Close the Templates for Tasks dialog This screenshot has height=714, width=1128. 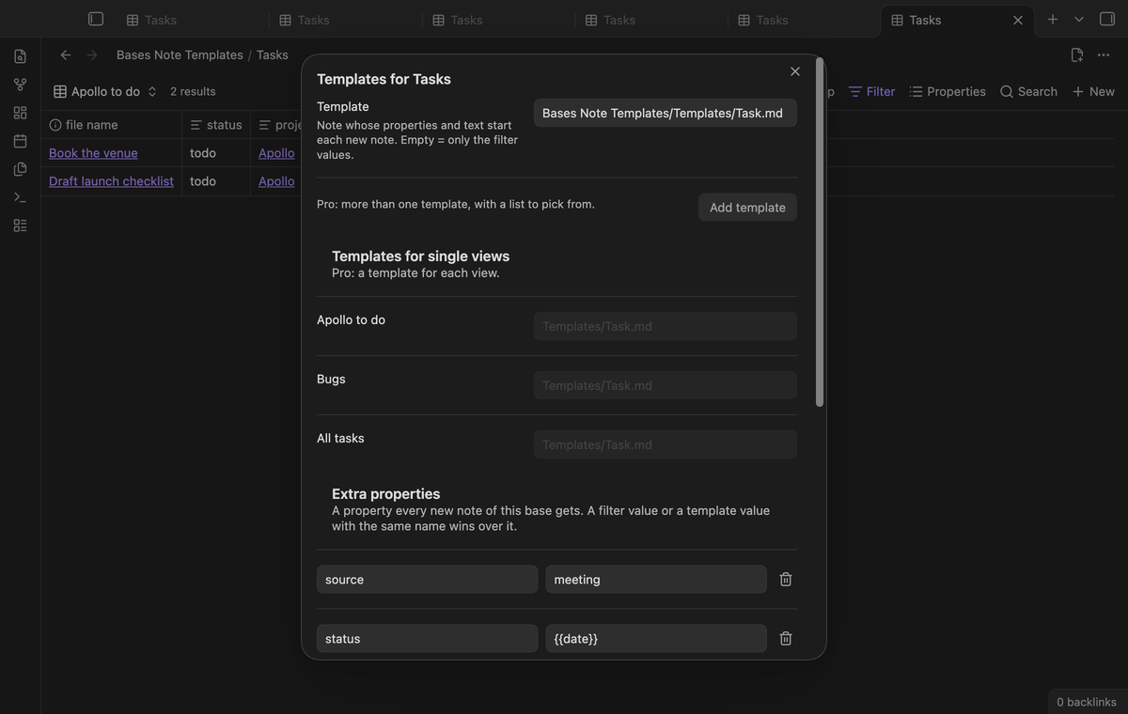795,71
